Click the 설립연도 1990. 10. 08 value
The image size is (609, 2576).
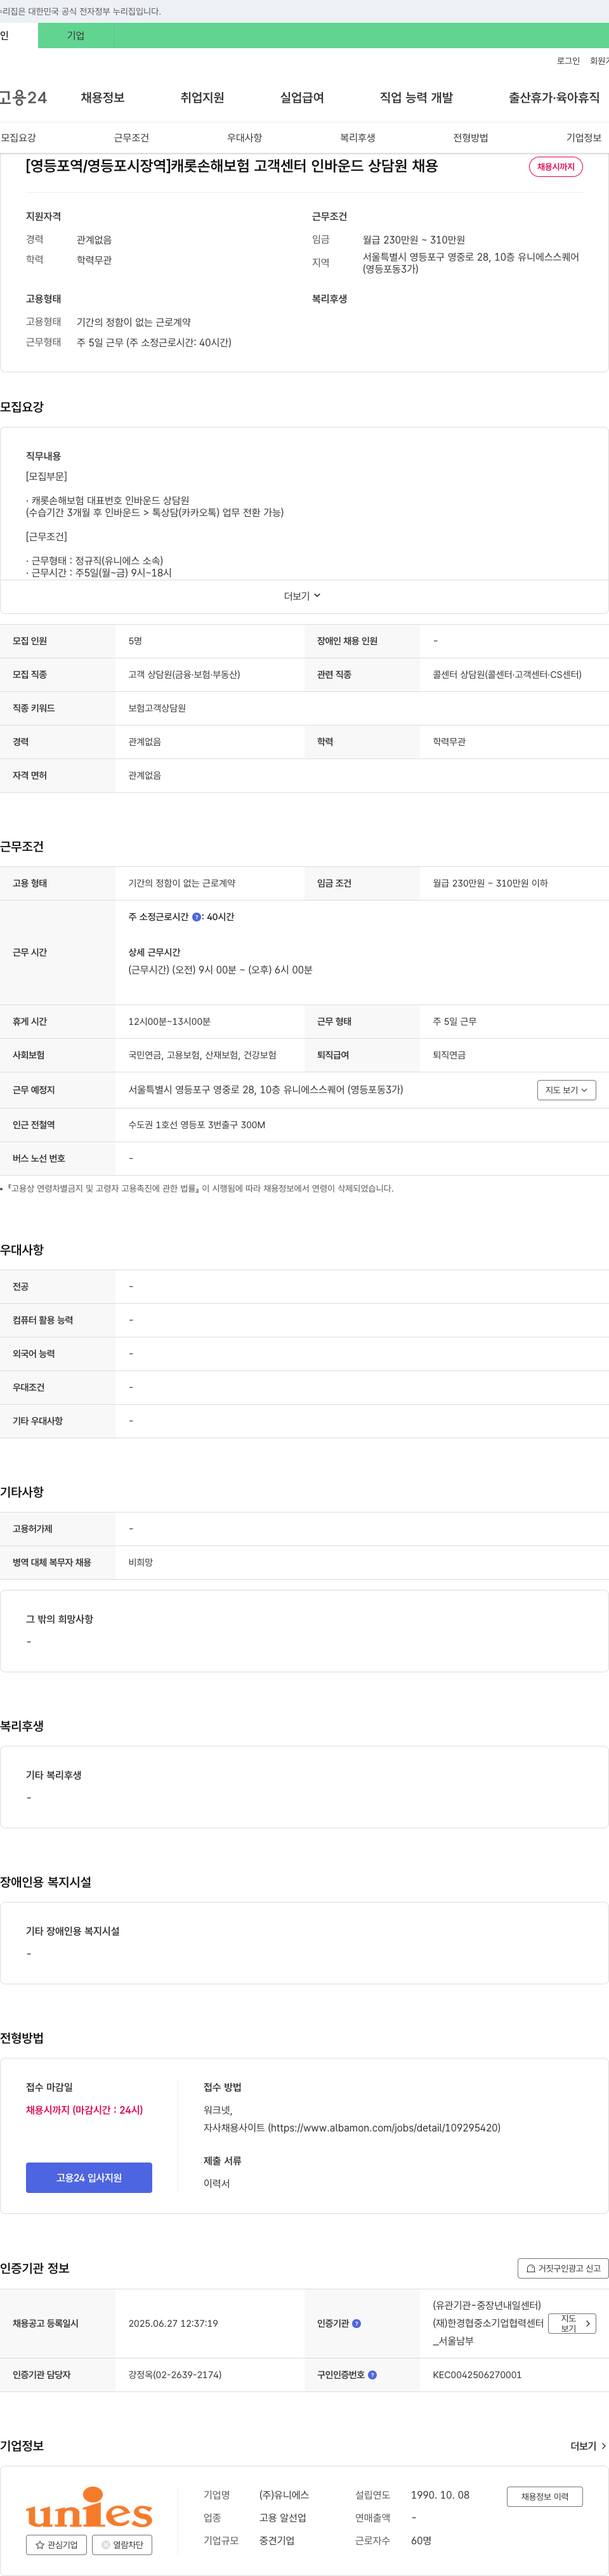440,2495
